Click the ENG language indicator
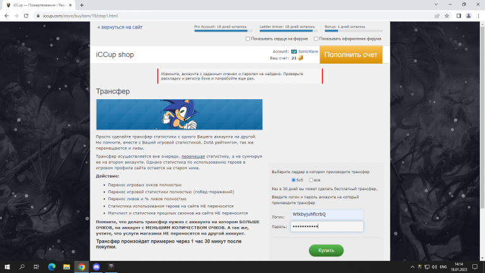 443,267
